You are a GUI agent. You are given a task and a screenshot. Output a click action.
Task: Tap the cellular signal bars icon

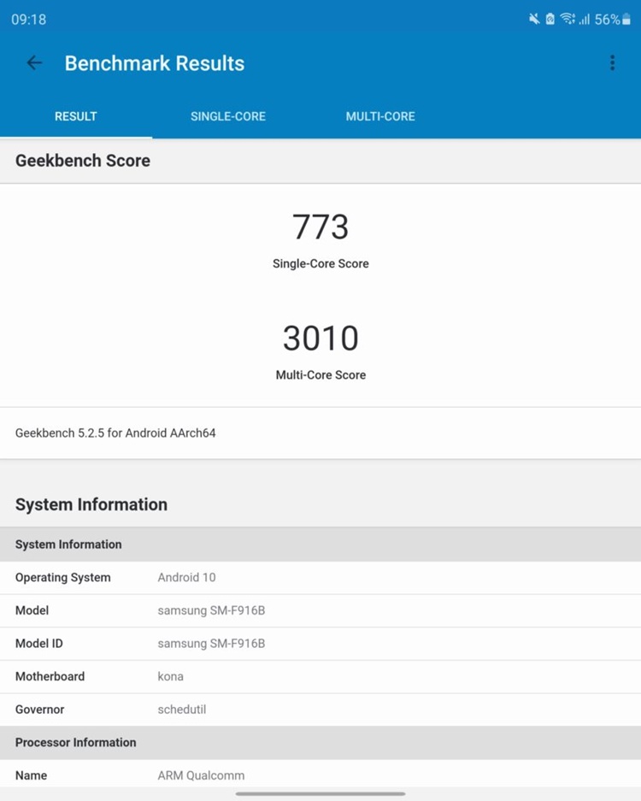(x=585, y=20)
